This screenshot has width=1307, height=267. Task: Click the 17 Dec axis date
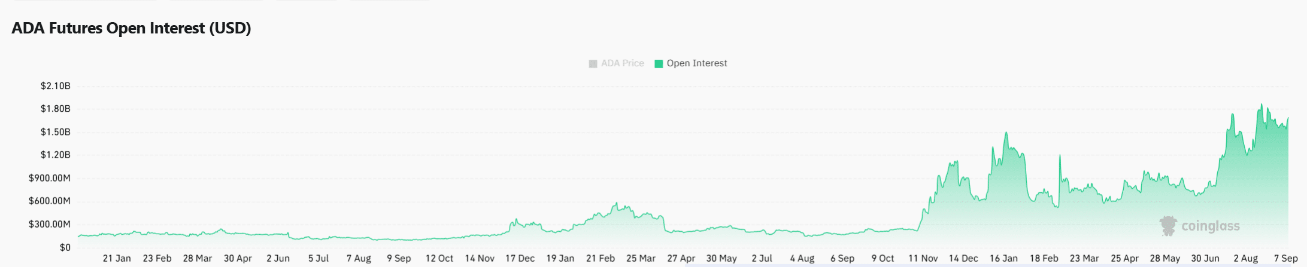point(520,258)
